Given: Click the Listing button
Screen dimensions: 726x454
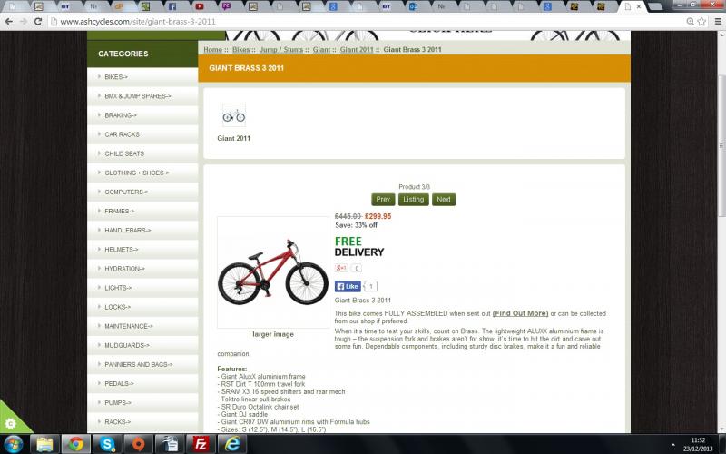Looking at the screenshot, I should click(x=414, y=199).
